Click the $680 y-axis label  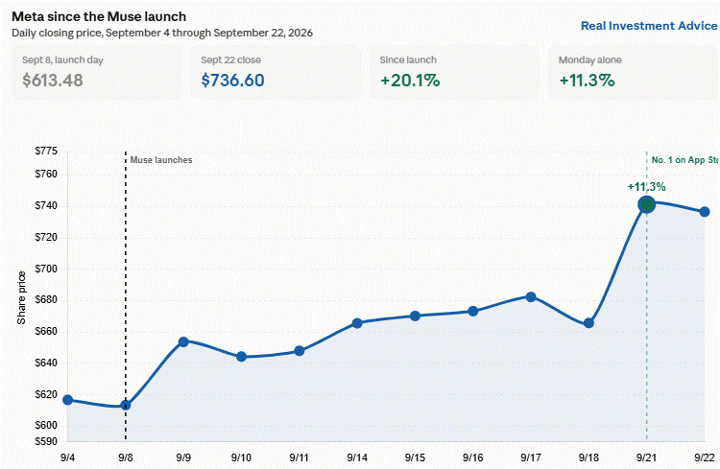pos(46,300)
